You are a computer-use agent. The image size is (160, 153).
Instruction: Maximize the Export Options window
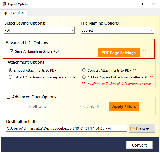tap(141, 4)
